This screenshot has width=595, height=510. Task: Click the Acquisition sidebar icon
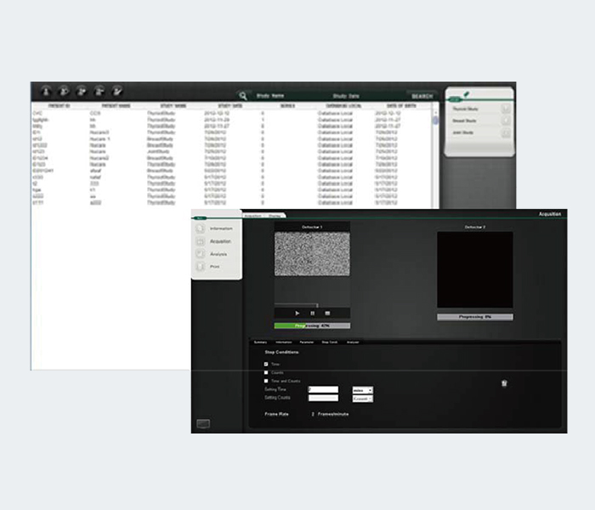[200, 241]
